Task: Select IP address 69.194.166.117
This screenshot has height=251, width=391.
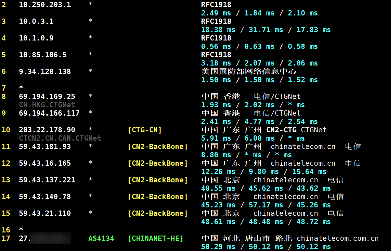Action: pos(49,113)
